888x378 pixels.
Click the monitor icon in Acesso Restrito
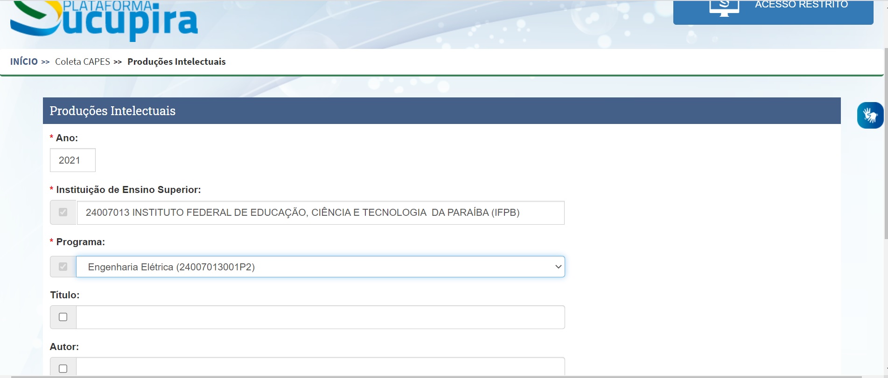click(x=724, y=7)
